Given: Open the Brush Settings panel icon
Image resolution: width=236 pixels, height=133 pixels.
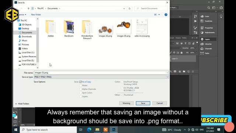Looking at the screenshot, I should coord(195,28).
